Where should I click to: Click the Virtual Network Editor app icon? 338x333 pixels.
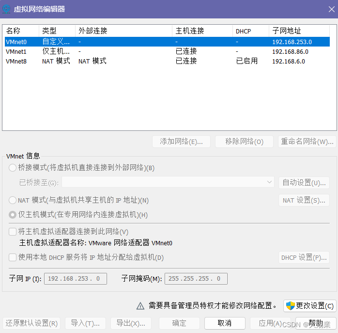pos(6,9)
